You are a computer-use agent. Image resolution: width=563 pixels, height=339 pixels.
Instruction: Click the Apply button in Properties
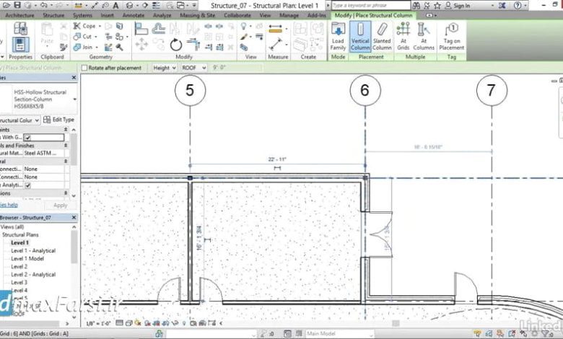[61, 205]
